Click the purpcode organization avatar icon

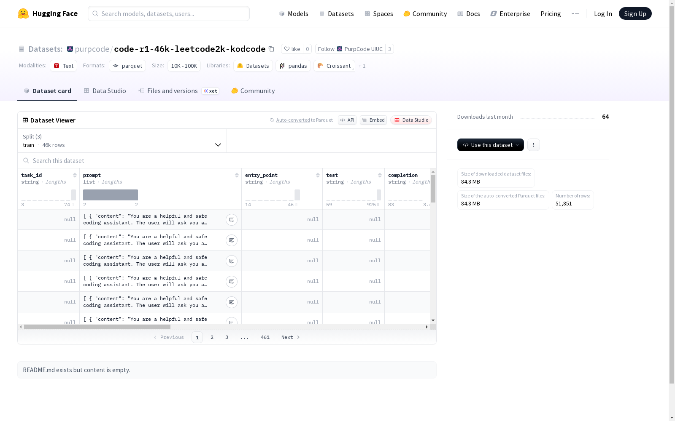point(70,49)
